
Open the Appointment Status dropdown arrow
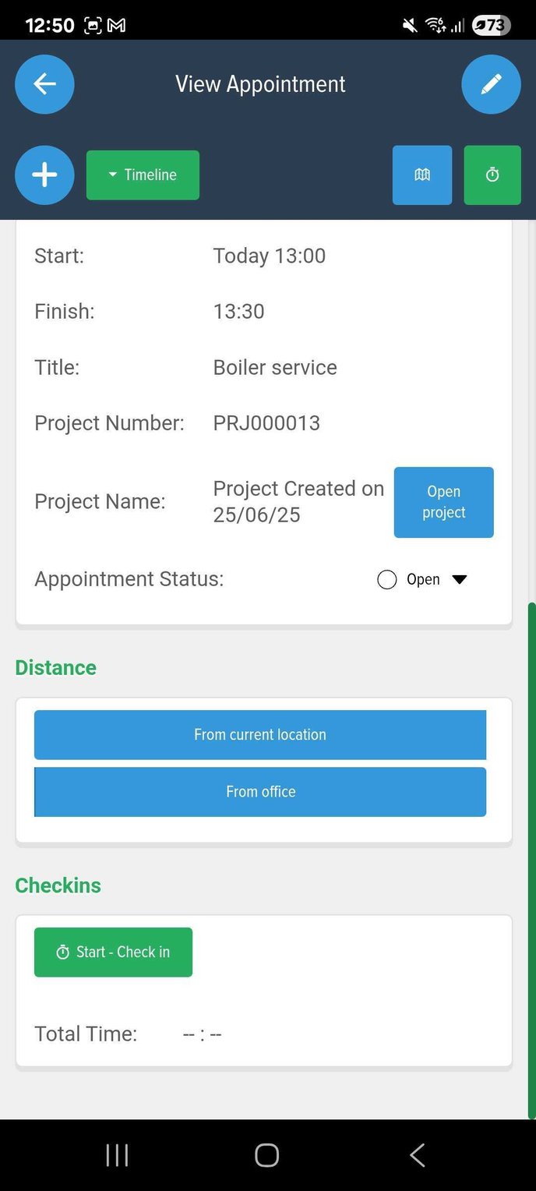coord(460,580)
